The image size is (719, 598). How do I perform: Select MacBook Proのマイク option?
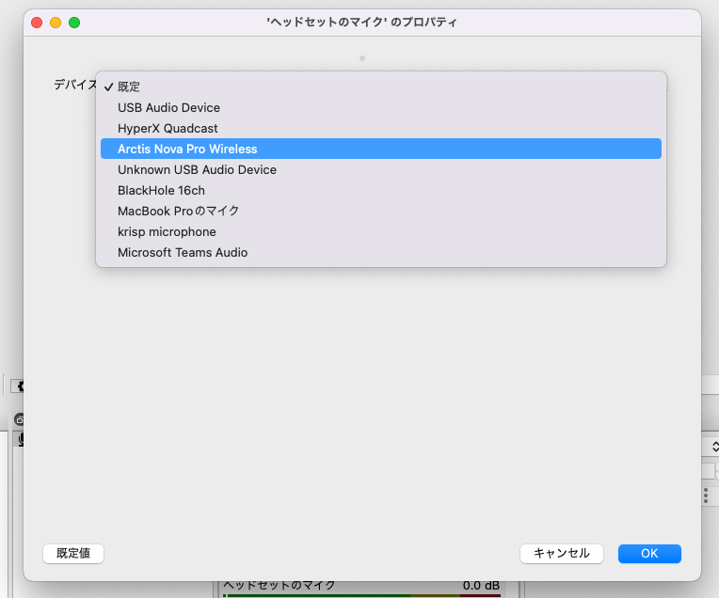(380, 211)
